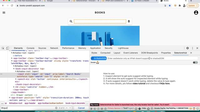Open the Sources tab

click(x=42, y=48)
